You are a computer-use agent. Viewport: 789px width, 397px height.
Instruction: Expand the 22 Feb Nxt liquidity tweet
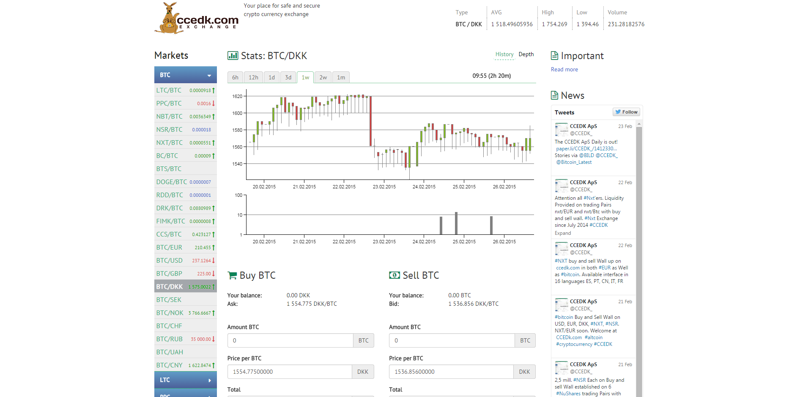[563, 233]
